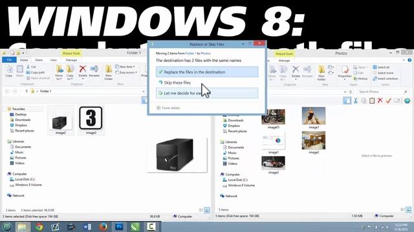Viewport: 414px width, 232px height.
Task: Click Rename icon in Folder 1 ribbon
Action: [94, 71]
